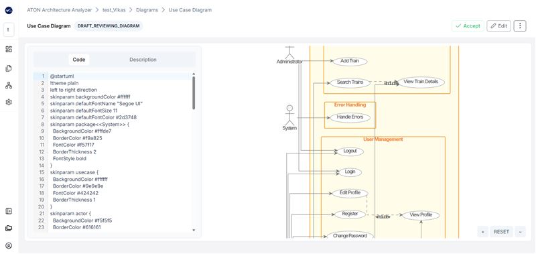The height and width of the screenshot is (254, 536).
Task: Click the 'View Profile' use case oval
Action: pyautogui.click(x=421, y=215)
